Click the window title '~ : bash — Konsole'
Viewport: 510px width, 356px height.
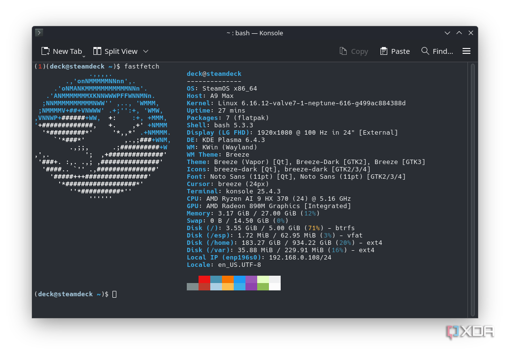point(255,33)
